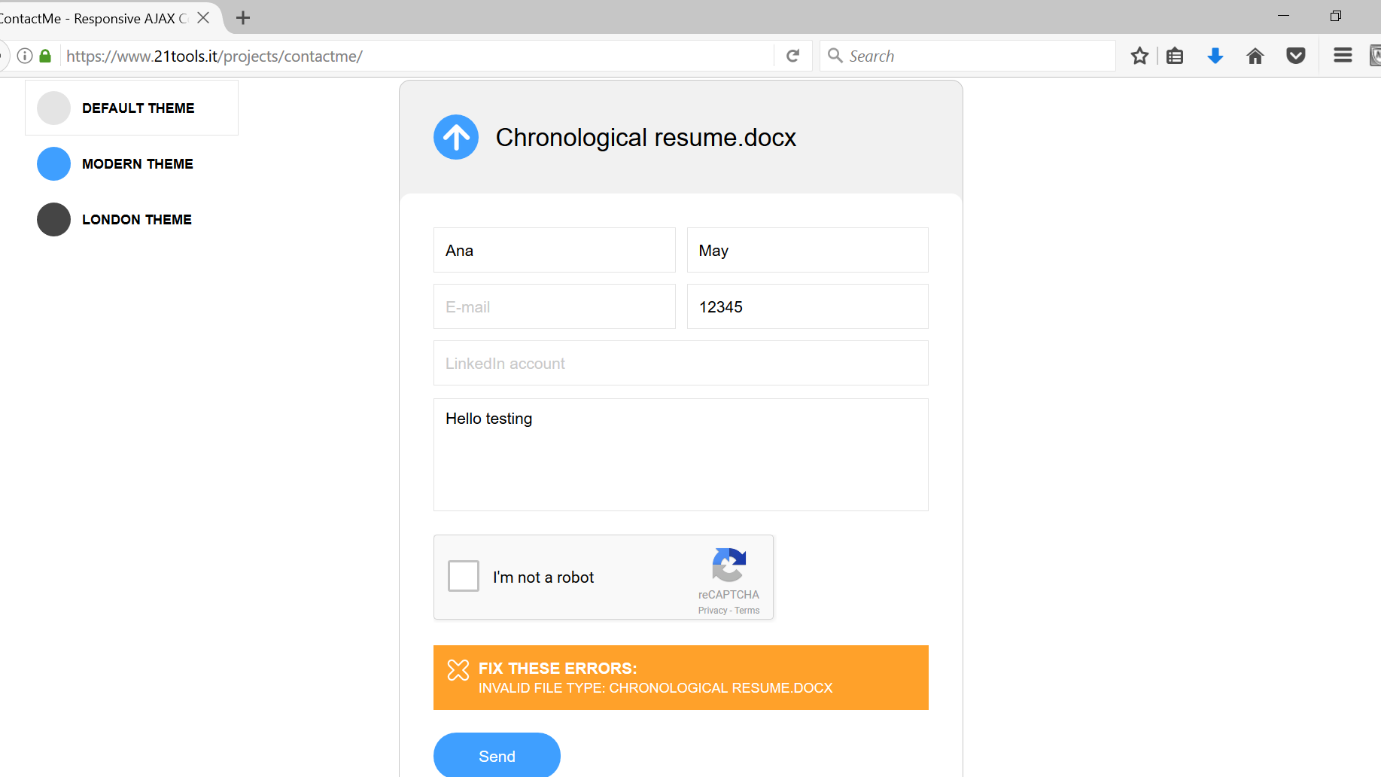Show site information via the info icon
Image resolution: width=1381 pixels, height=777 pixels.
point(25,56)
